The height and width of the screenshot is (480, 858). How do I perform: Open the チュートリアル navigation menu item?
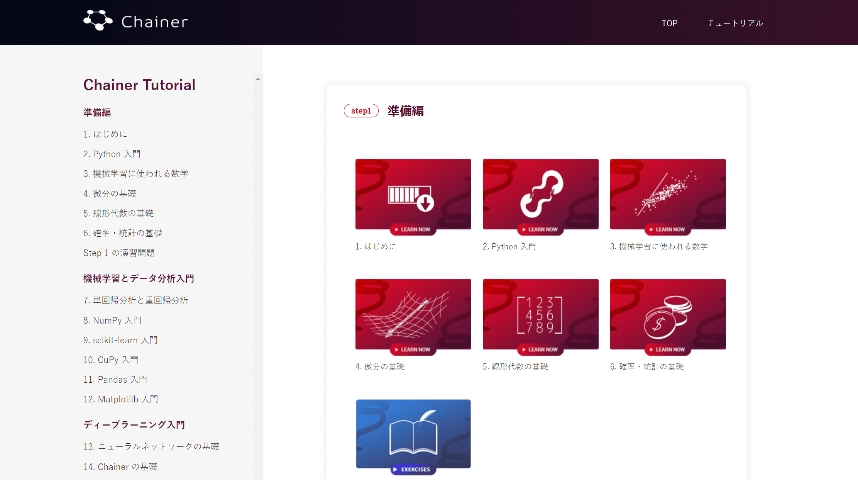tap(735, 23)
